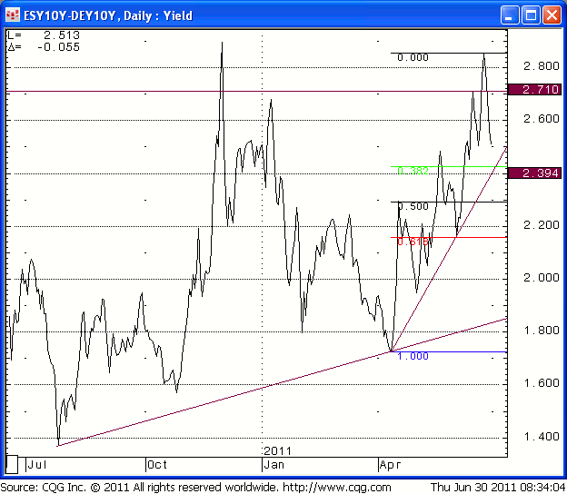Click the Oct label on time axis
567x494 pixels.
click(x=159, y=464)
